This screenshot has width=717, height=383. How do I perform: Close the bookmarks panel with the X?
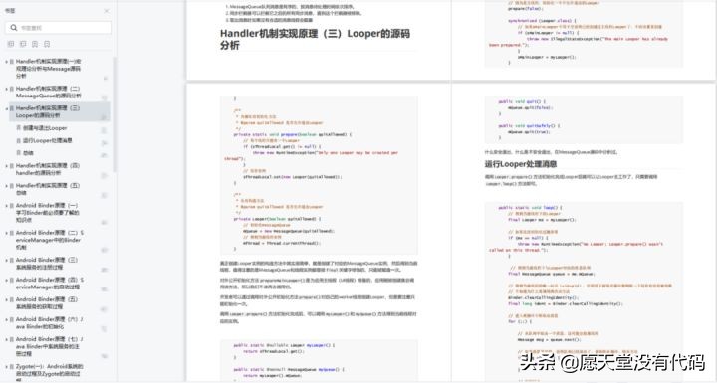point(107,11)
